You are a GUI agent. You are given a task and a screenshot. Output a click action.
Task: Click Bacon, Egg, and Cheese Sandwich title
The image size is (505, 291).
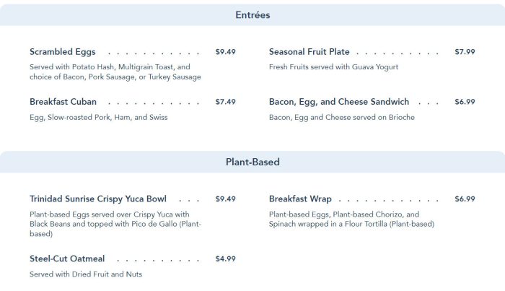pos(339,102)
